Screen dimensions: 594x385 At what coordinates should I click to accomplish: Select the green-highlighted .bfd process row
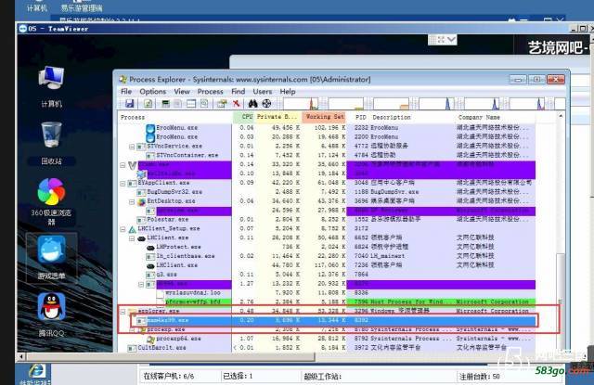pos(327,302)
